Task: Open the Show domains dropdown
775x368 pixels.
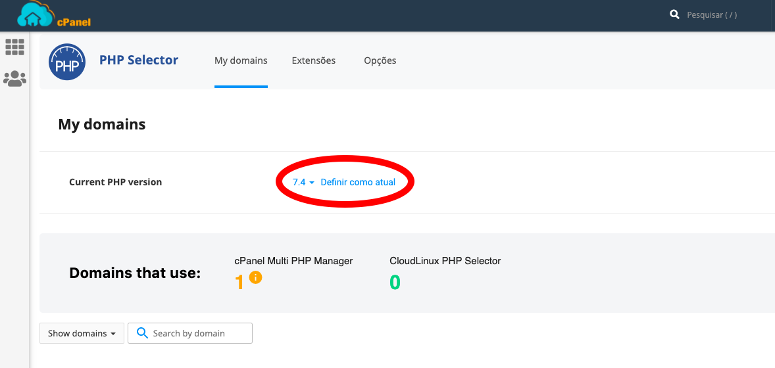Action: (82, 333)
